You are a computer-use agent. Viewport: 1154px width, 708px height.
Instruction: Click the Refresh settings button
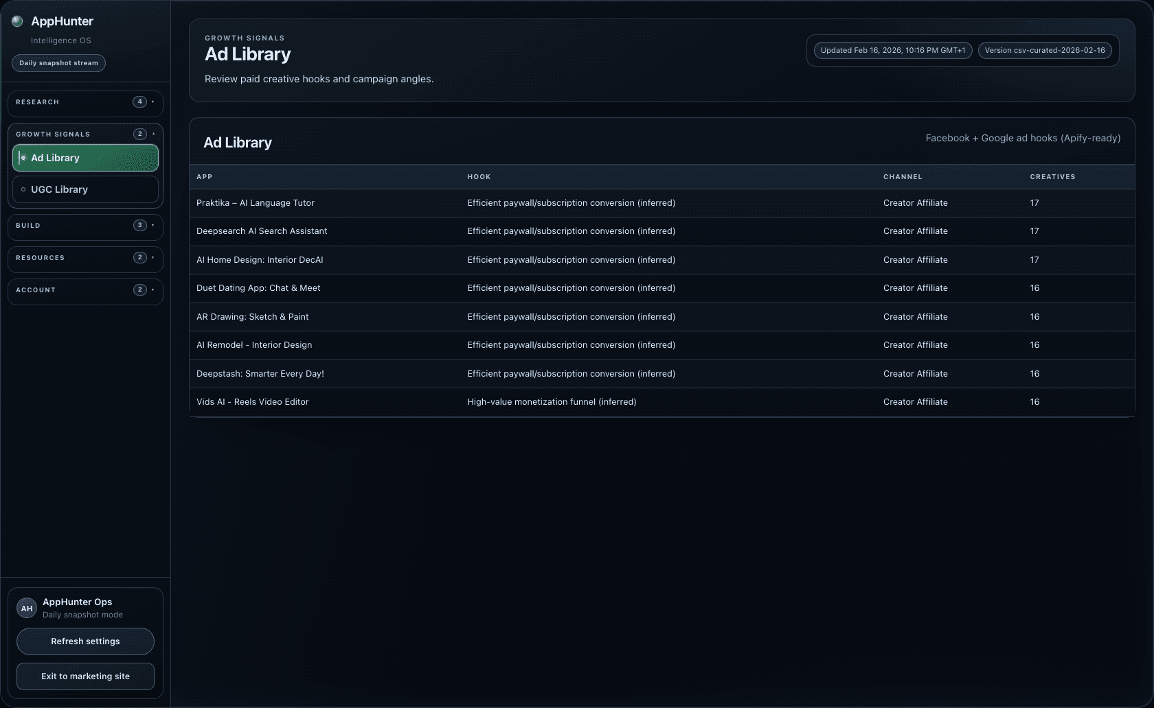(x=84, y=641)
